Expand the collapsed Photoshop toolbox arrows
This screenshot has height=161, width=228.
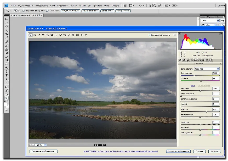coord(5,15)
